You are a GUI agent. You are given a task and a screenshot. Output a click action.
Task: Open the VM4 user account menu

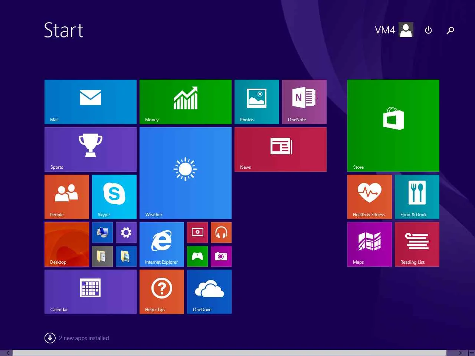tap(394, 30)
